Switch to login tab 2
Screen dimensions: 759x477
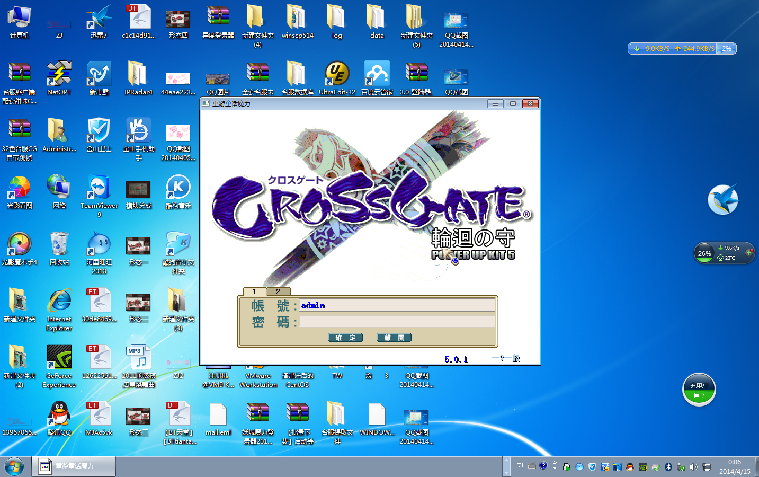(278, 291)
